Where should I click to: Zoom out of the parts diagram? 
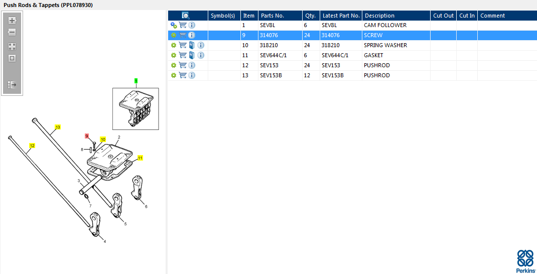[x=12, y=32]
